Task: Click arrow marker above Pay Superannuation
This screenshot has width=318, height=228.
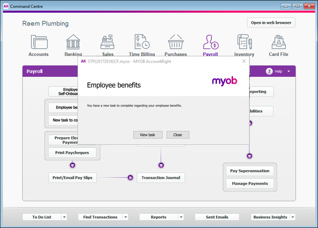Action: (x=249, y=156)
